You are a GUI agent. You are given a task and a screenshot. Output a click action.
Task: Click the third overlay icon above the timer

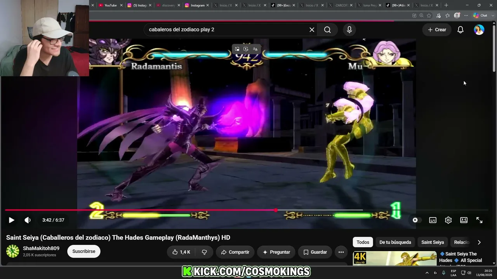[255, 49]
